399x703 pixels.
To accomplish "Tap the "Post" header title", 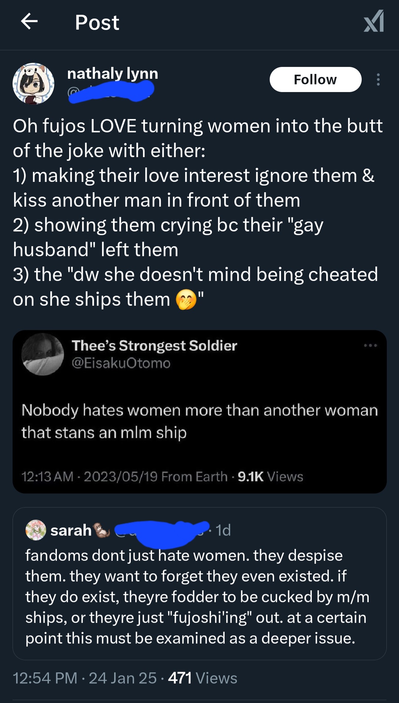I will pos(97,22).
